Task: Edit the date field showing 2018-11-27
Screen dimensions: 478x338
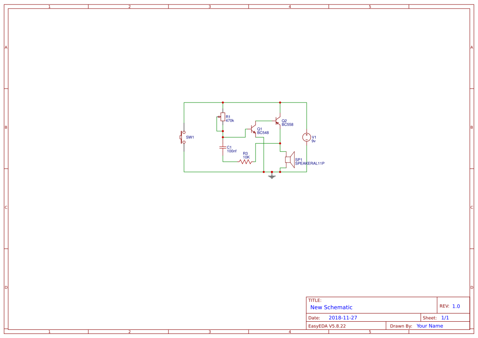Action: (x=343, y=317)
